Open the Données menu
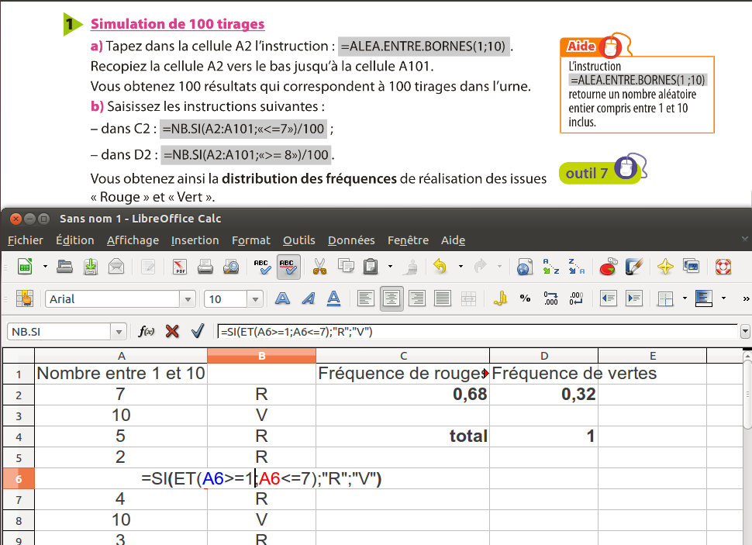 (x=350, y=240)
